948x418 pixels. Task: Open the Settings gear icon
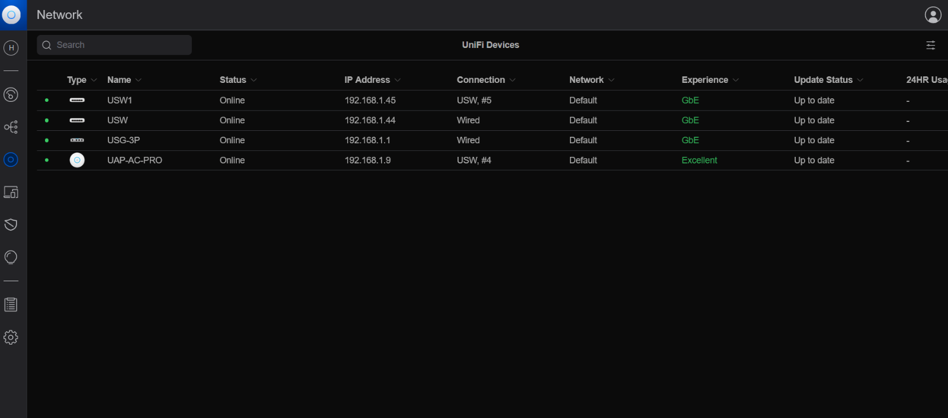click(x=11, y=337)
